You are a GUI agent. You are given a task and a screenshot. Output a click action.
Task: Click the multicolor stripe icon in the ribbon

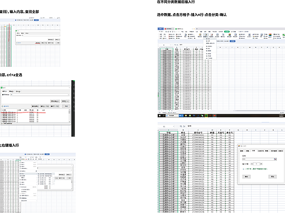[x=270, y=35]
